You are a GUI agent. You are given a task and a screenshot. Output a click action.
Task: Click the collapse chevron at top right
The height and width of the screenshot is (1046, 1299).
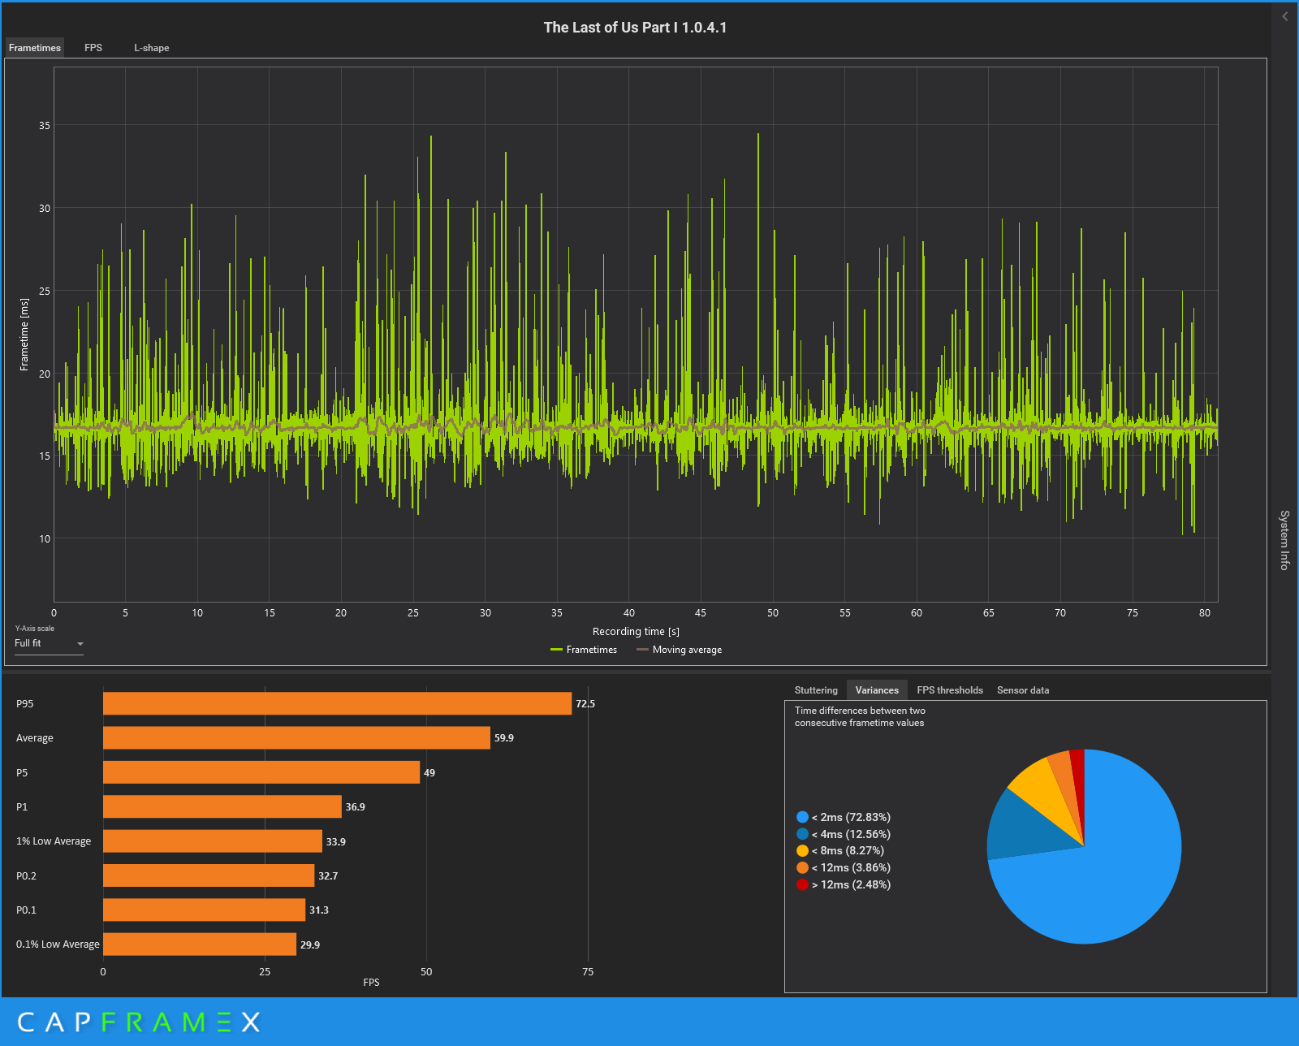(1285, 16)
